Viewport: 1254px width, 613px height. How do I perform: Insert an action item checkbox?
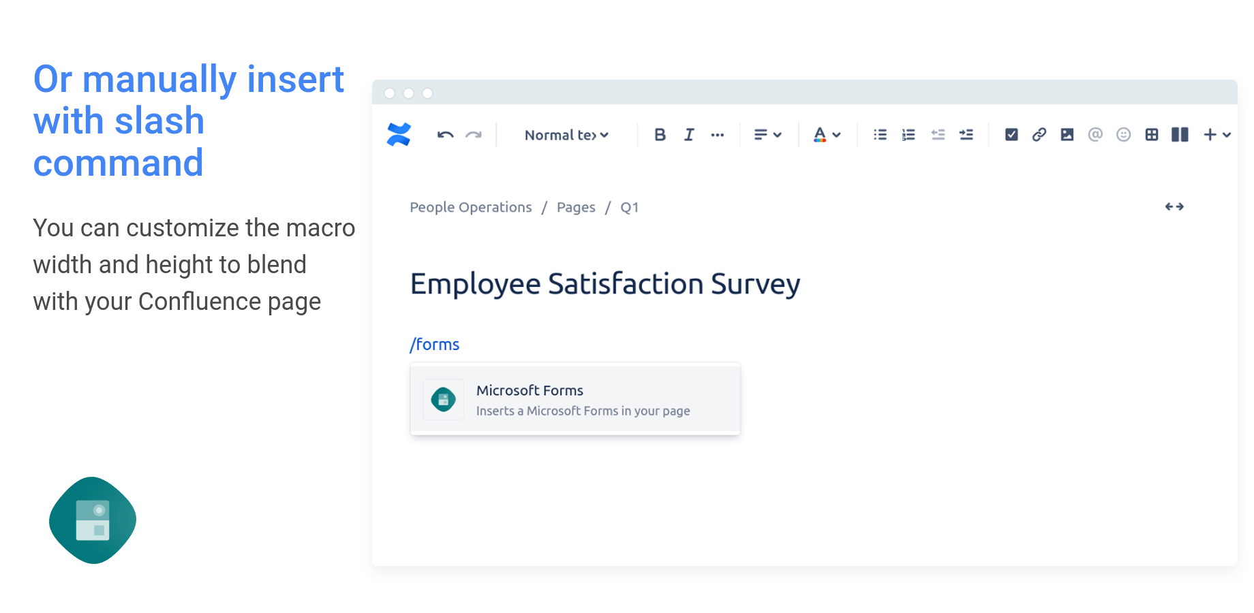click(1011, 135)
